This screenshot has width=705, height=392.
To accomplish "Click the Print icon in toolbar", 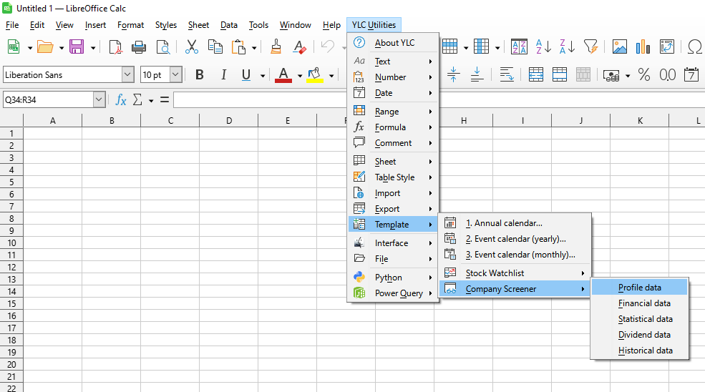I will (x=138, y=46).
